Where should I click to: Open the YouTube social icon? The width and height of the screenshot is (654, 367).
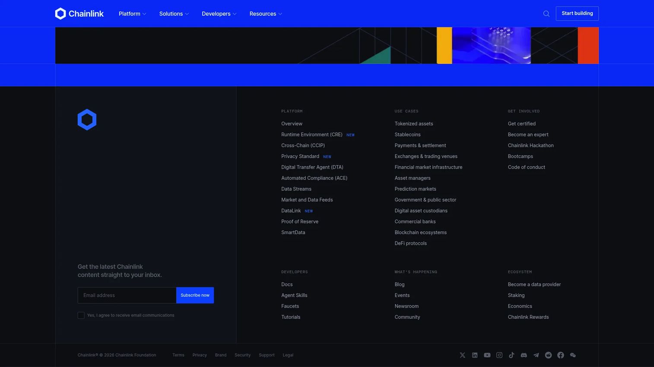click(487, 355)
